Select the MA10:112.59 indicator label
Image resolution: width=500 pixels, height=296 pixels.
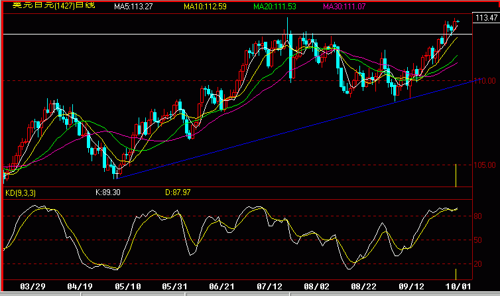pos(205,7)
